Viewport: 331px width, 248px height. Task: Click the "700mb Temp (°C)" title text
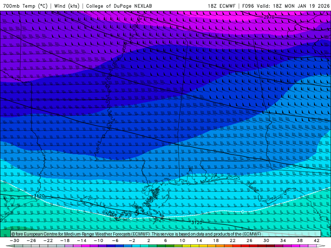click(25, 6)
